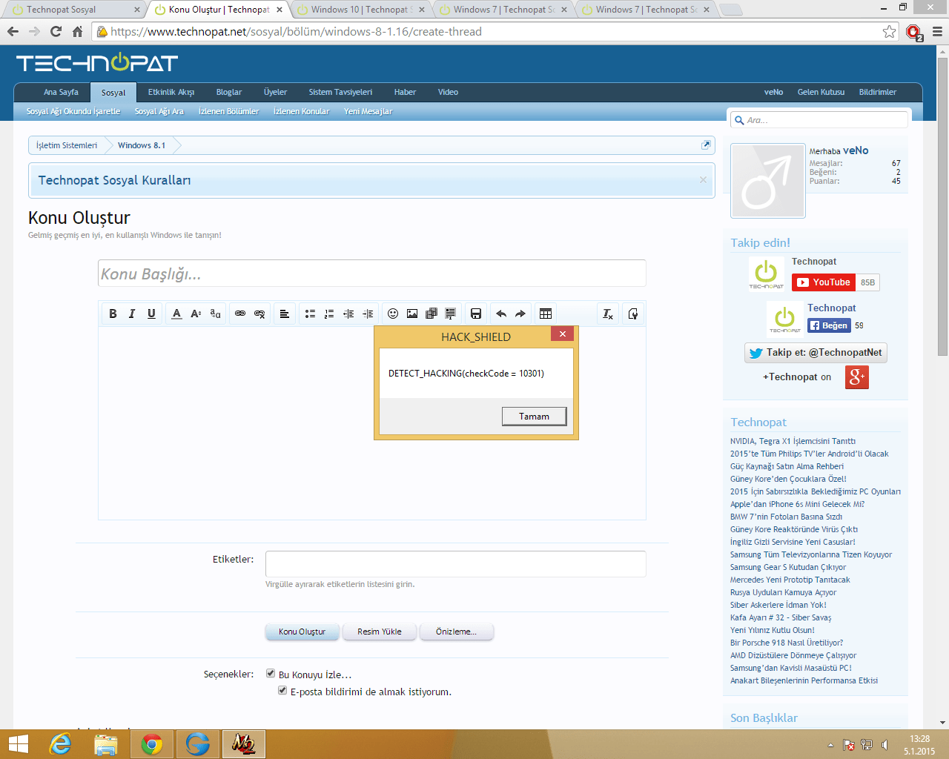Click the veNo profile avatar
The height and width of the screenshot is (759, 949).
point(768,181)
